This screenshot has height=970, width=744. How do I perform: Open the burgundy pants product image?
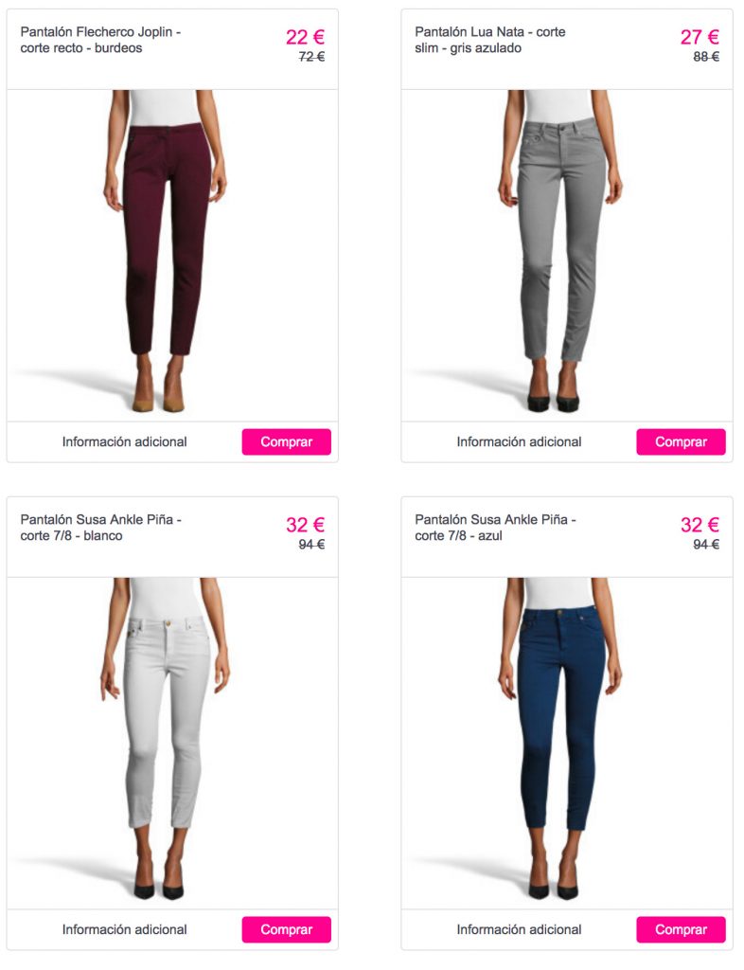172,256
